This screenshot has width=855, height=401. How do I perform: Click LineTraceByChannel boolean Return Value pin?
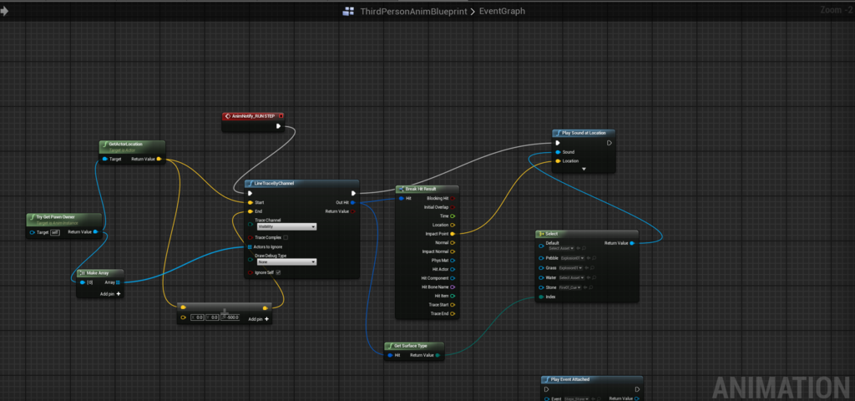[x=353, y=211]
